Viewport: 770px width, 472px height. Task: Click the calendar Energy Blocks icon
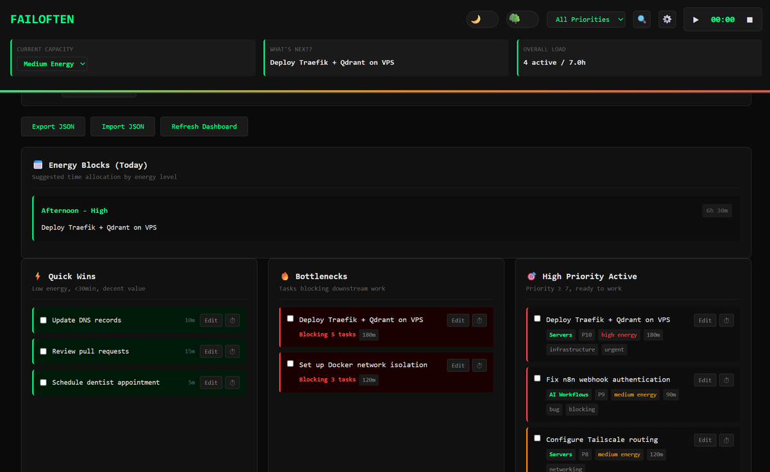pos(38,165)
